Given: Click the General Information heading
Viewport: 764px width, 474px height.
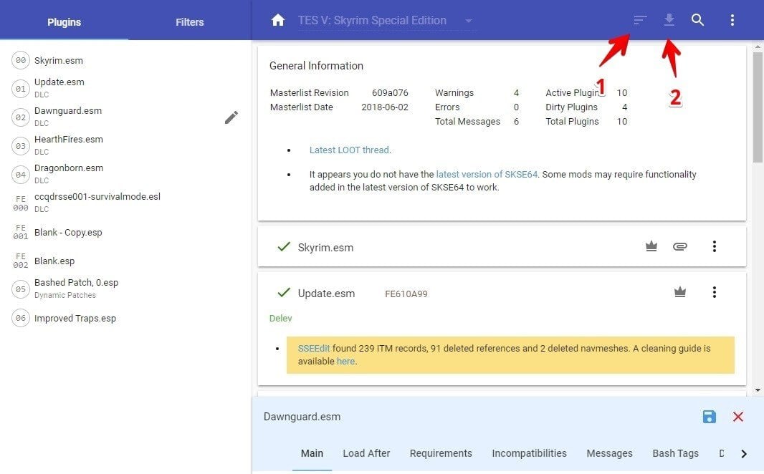Looking at the screenshot, I should pos(316,66).
